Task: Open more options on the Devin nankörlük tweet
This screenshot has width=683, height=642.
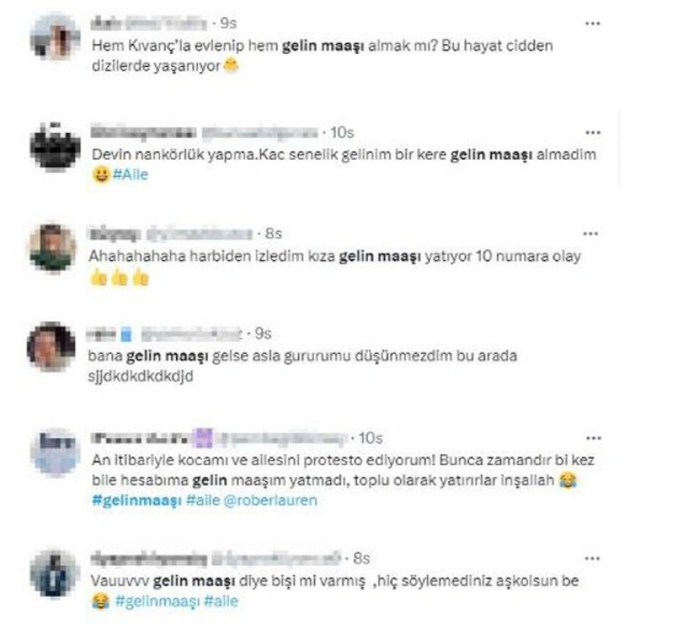Action: point(593,132)
